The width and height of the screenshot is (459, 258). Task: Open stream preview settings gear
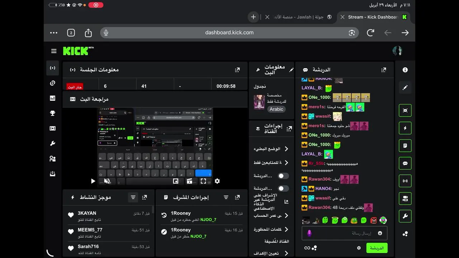(x=217, y=181)
